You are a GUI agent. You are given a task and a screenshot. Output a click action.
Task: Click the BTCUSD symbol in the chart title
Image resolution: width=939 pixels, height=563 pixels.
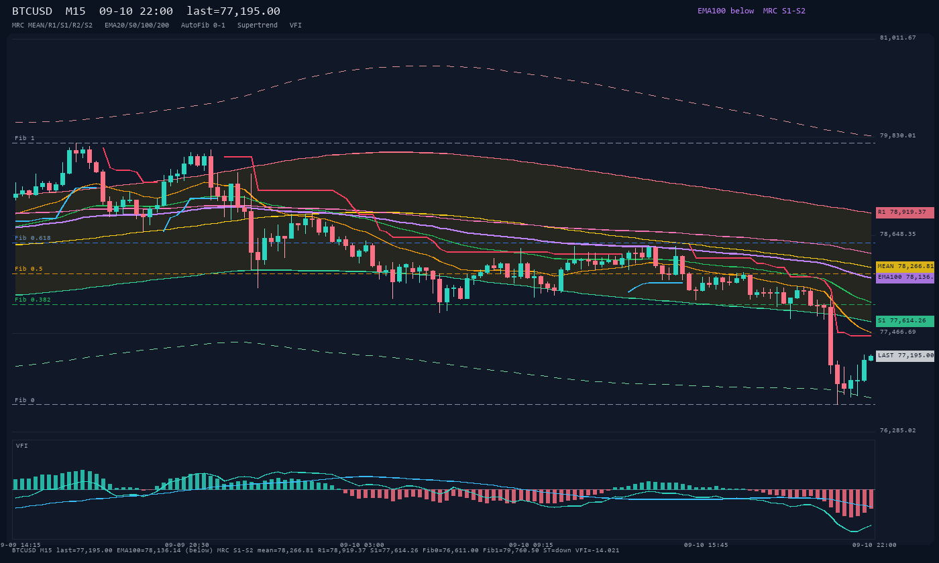tap(32, 11)
